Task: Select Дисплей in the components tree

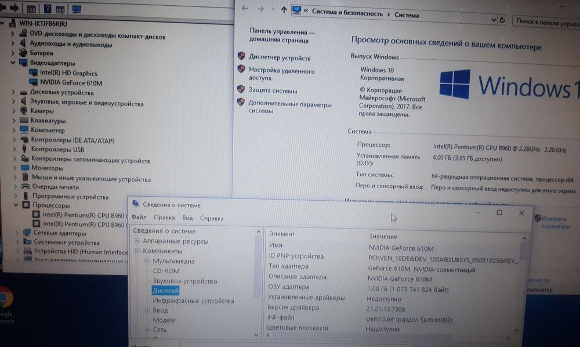Action: [x=165, y=291]
